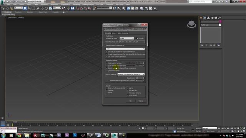The image size is (246, 138).
Task: Choose Rectangular Selection Region tool
Action: 33,8
